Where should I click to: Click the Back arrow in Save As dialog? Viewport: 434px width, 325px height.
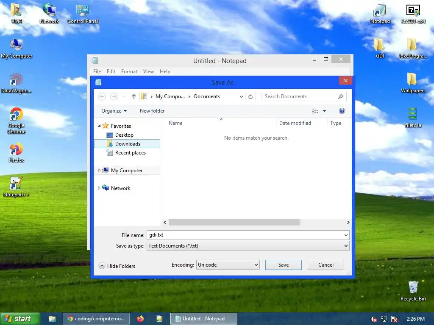point(102,96)
